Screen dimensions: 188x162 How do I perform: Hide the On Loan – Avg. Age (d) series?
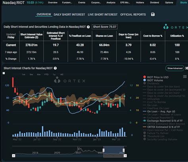[x=159, y=111]
